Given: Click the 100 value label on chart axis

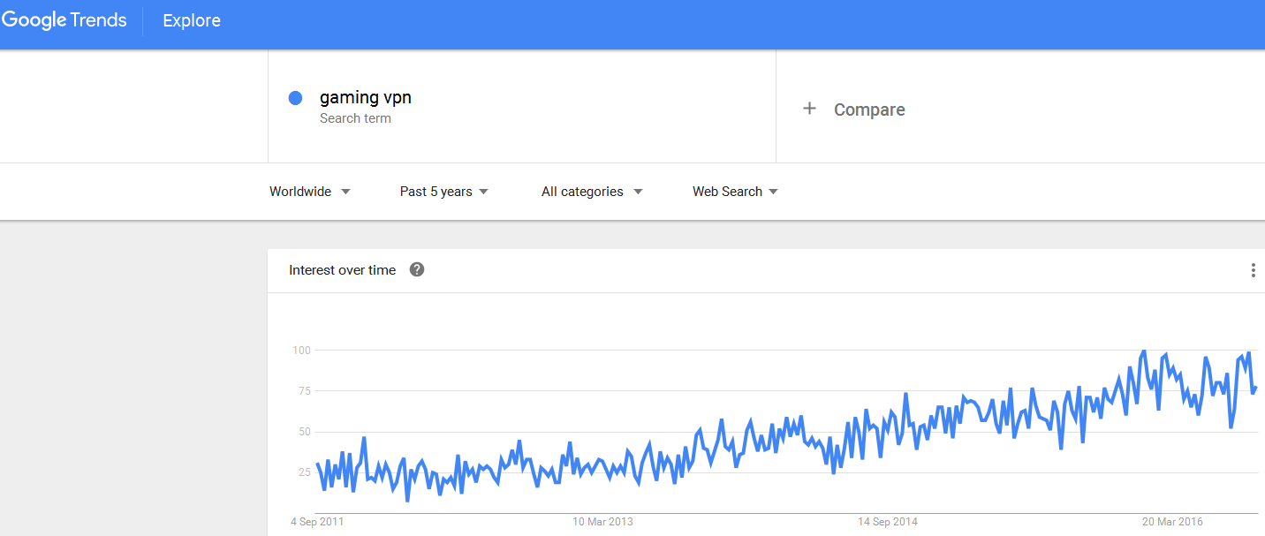Looking at the screenshot, I should (x=301, y=351).
